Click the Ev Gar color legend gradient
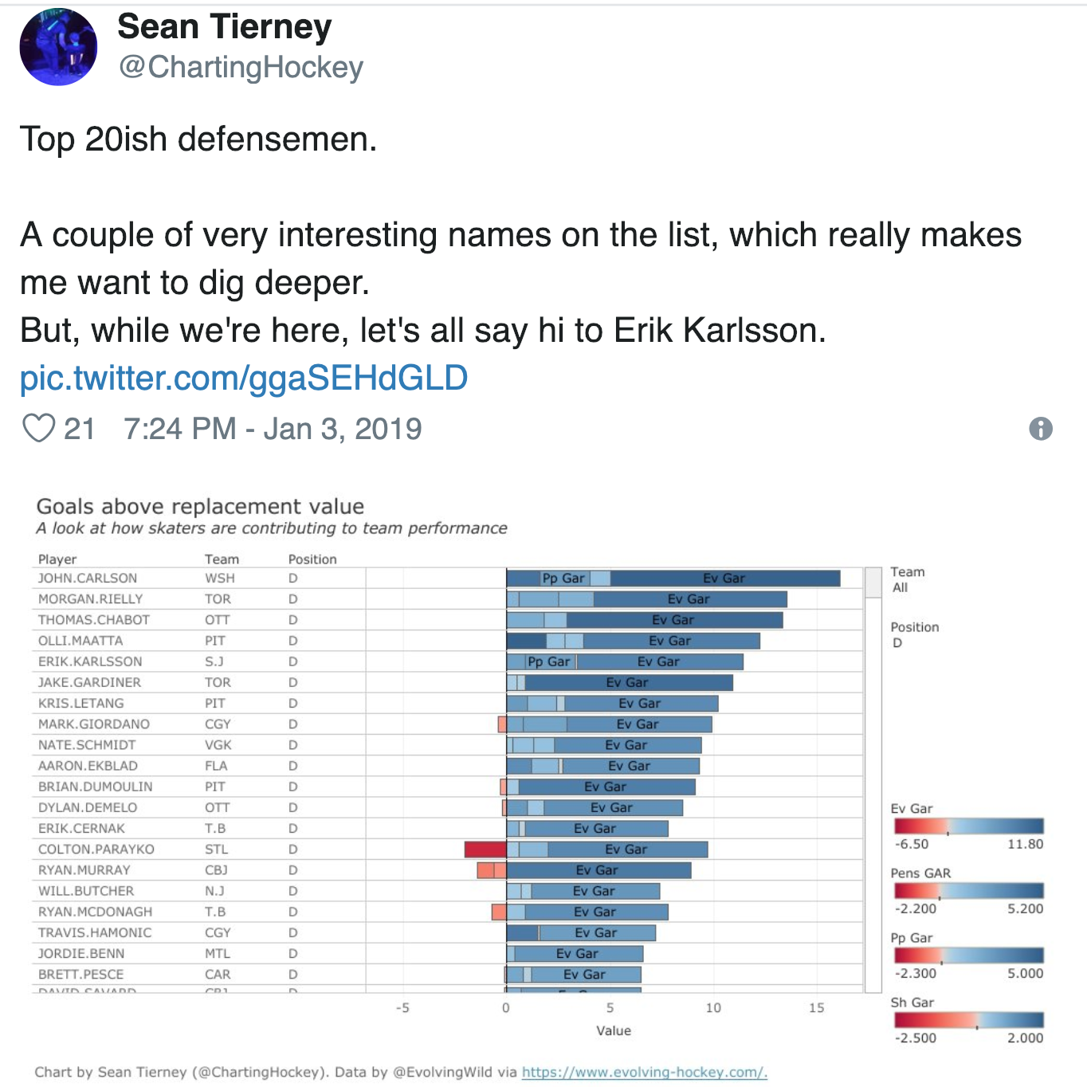Screen dimensions: 1087x1087 tap(968, 826)
